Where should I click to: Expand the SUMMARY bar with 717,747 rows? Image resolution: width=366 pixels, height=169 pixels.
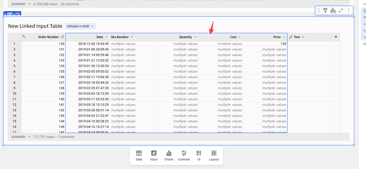(29, 137)
